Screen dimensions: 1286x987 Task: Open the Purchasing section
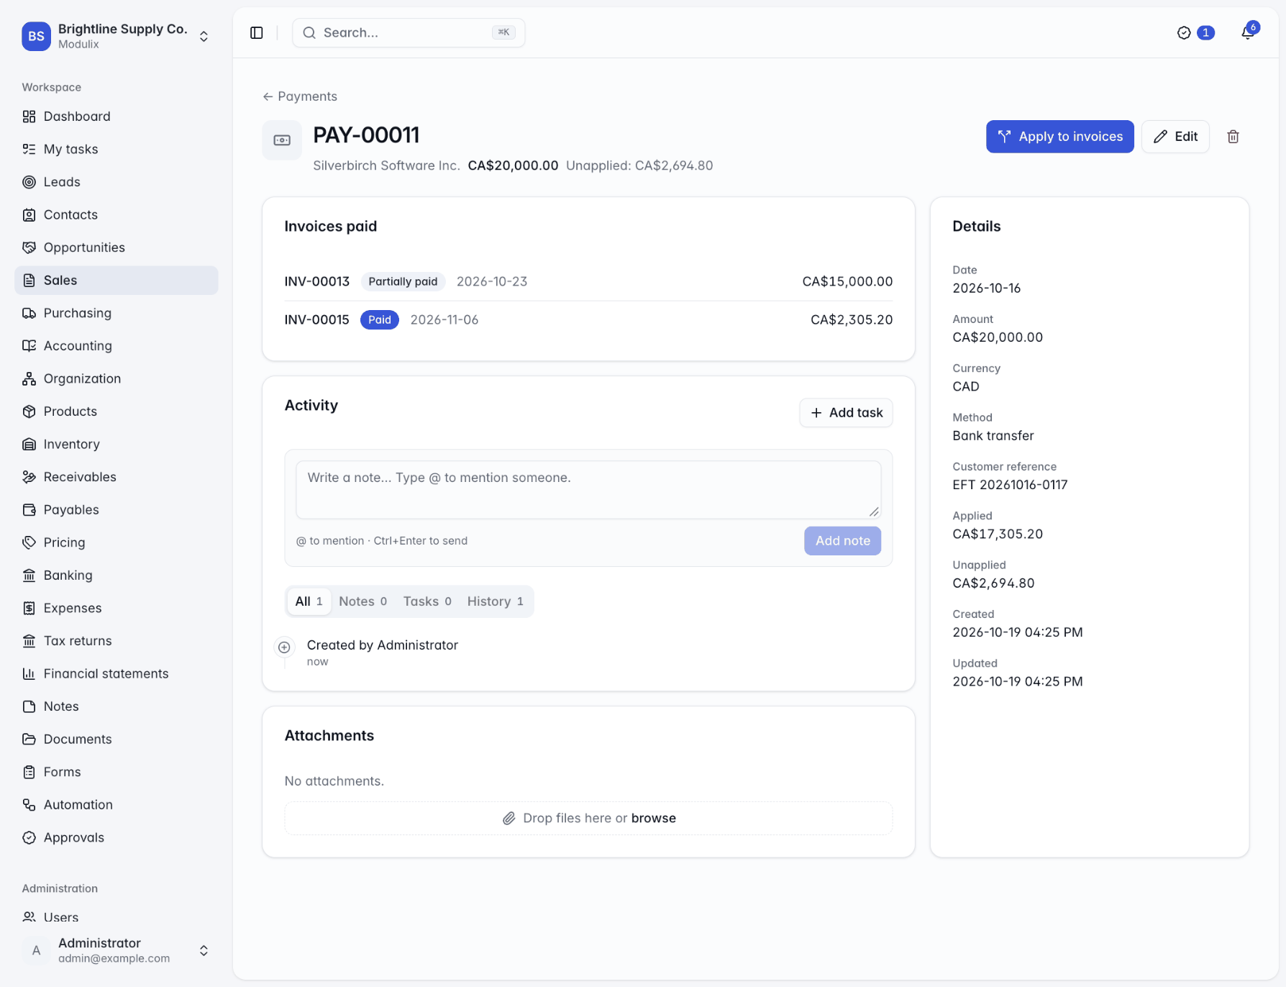pyautogui.click(x=116, y=313)
